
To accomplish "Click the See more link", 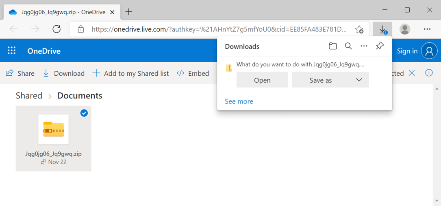I will point(239,101).
